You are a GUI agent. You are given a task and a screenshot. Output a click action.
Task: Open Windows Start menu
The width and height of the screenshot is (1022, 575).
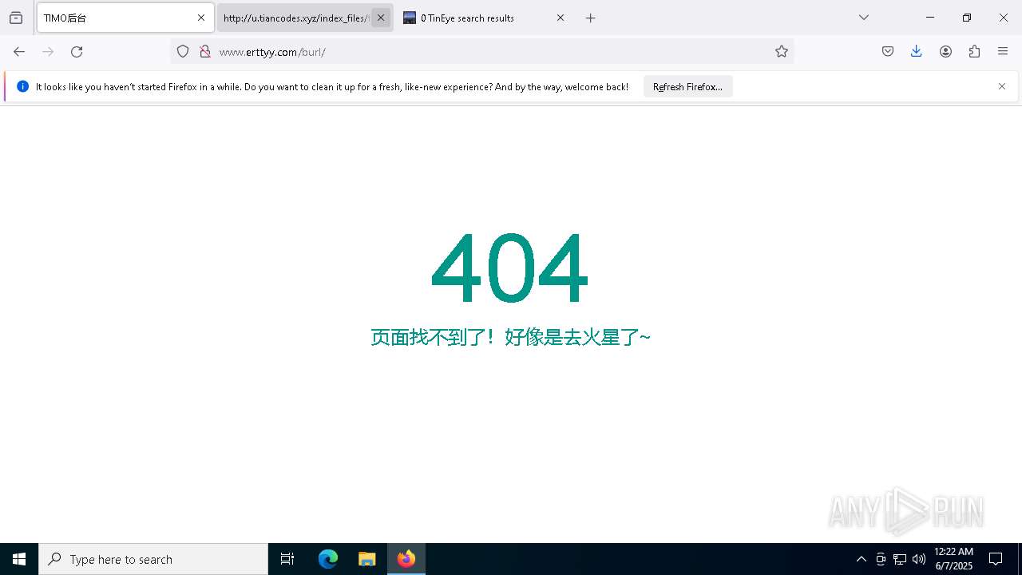pos(19,559)
